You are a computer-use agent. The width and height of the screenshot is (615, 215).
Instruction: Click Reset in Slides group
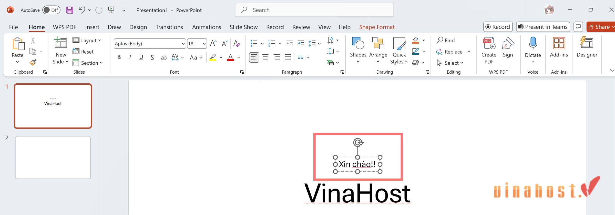pyautogui.click(x=83, y=52)
